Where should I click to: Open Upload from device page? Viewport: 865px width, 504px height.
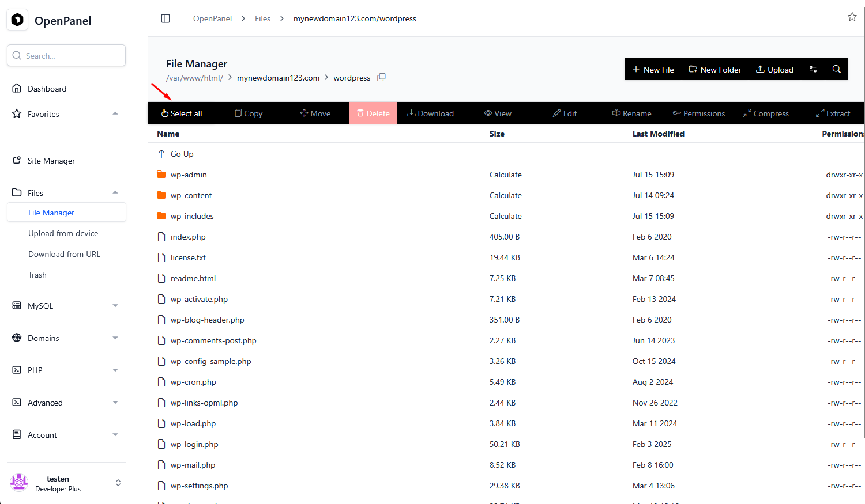63,233
